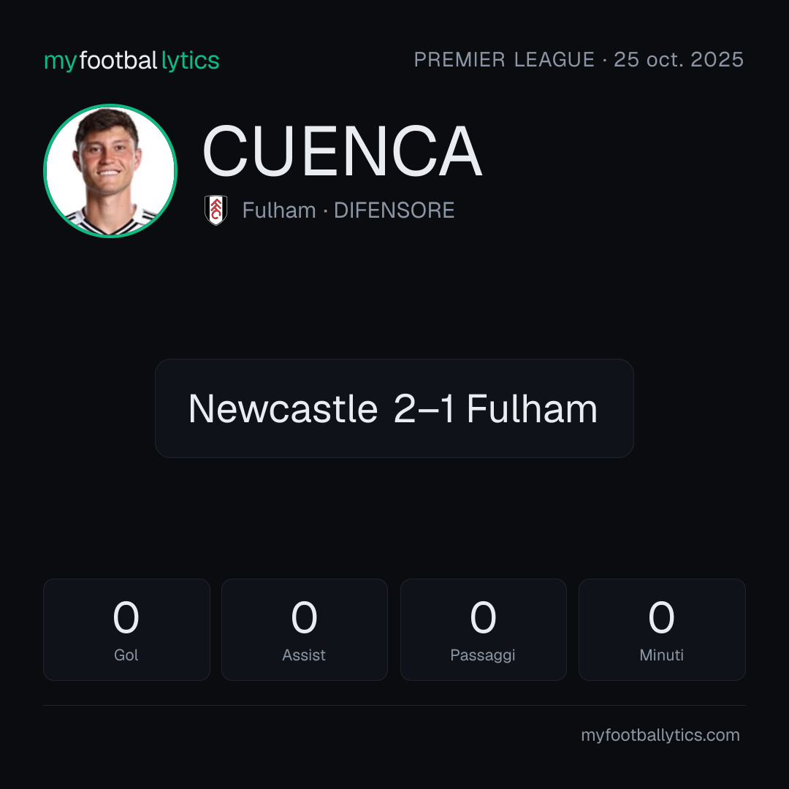
Task: Click the Assist stat card
Action: (305, 630)
